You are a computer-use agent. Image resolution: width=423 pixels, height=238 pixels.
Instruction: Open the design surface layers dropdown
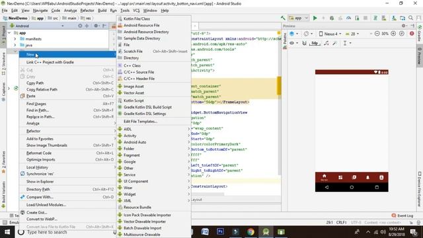click(293, 34)
